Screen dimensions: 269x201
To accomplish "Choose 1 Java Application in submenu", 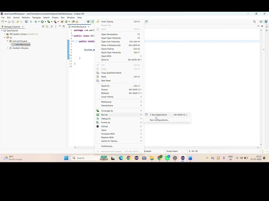I will 167,115.
